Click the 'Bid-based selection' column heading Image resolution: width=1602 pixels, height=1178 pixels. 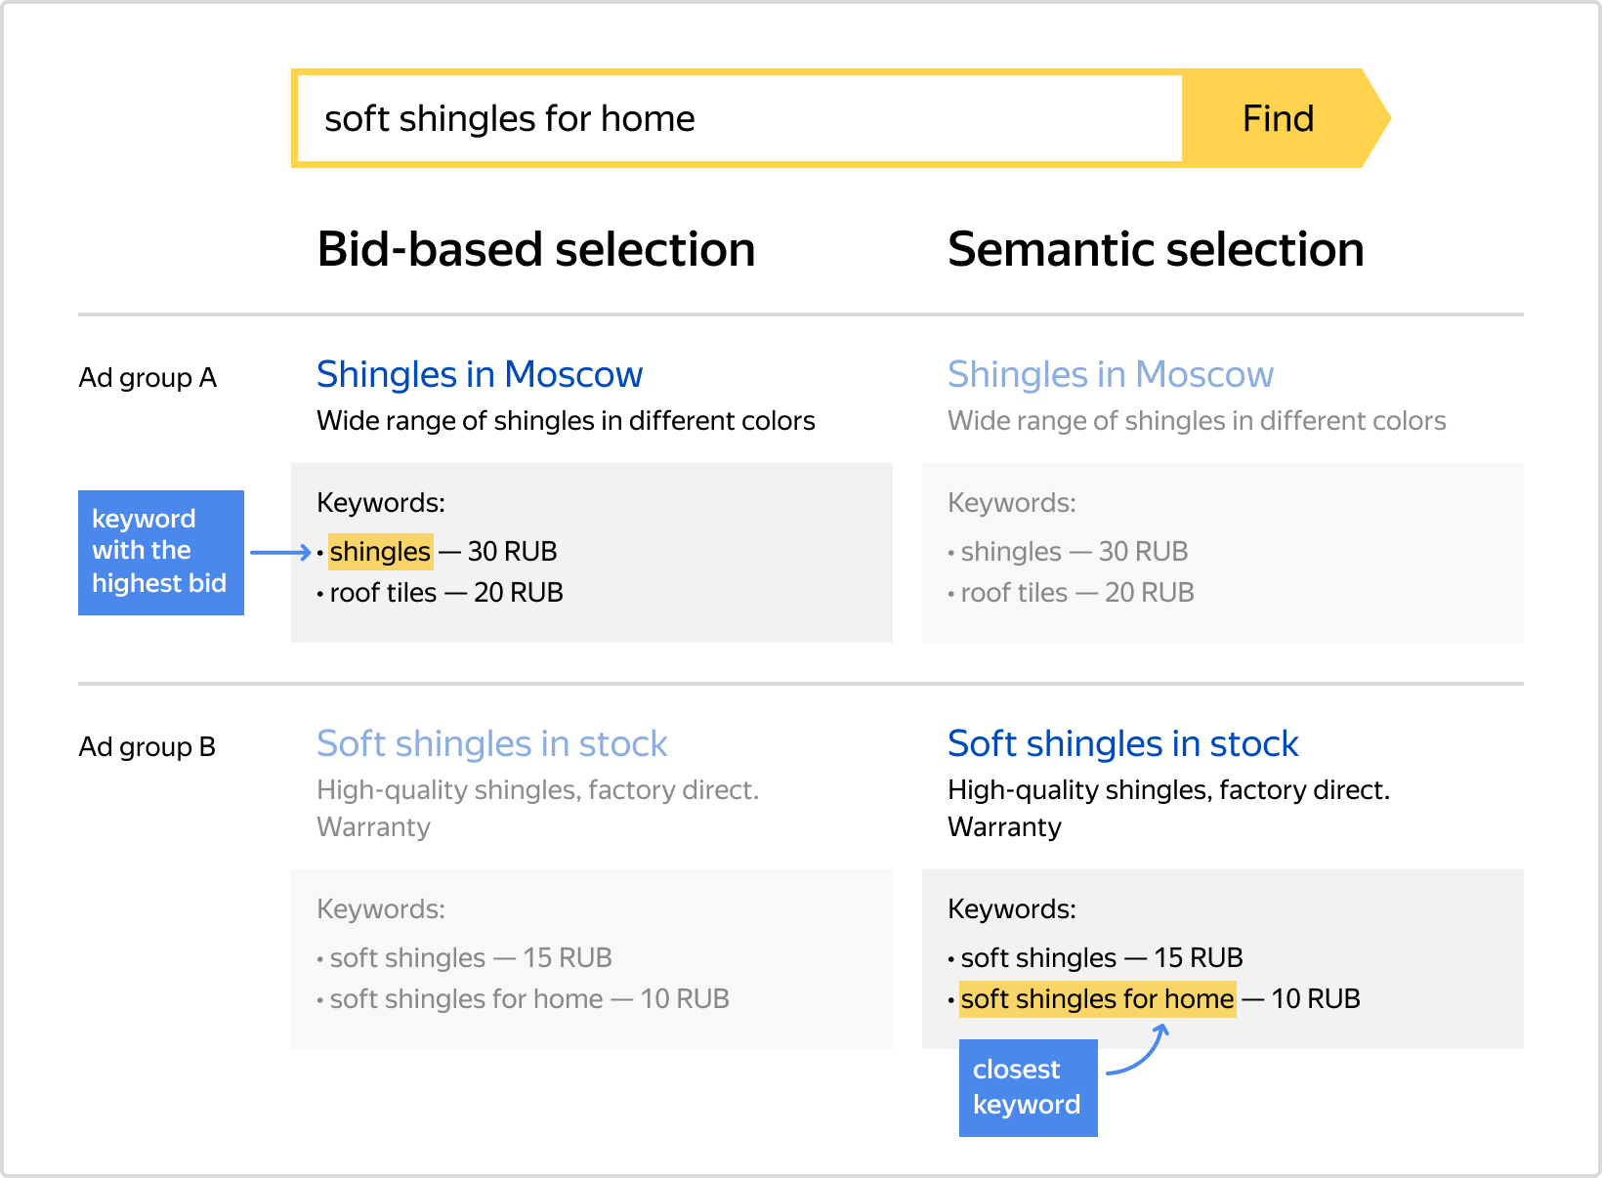536,249
